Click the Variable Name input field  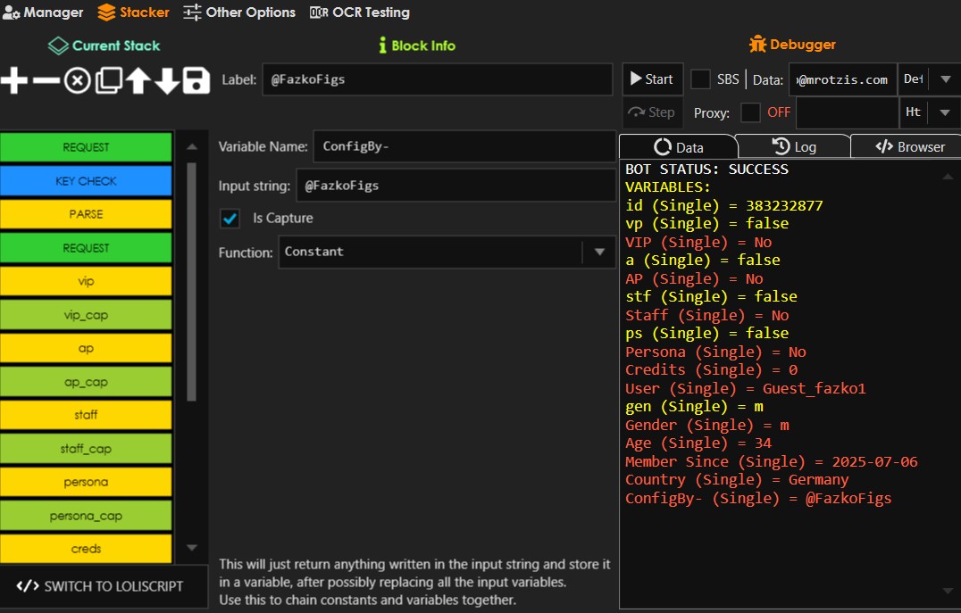[x=463, y=147]
